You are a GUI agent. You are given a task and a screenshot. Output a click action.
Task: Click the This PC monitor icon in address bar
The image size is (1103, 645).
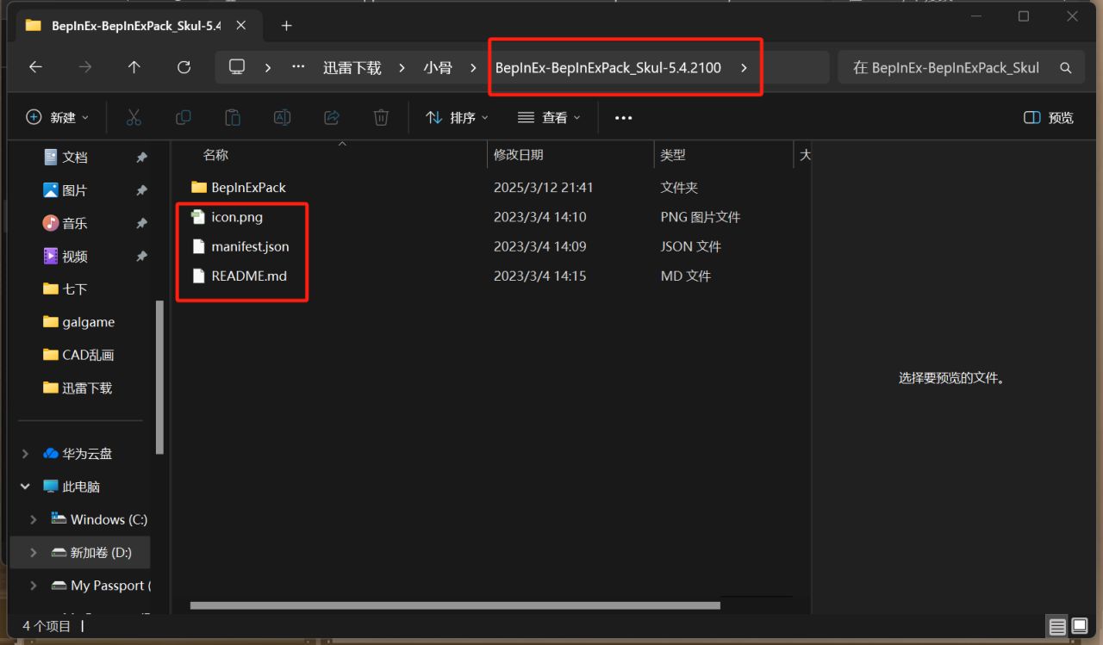(x=237, y=67)
